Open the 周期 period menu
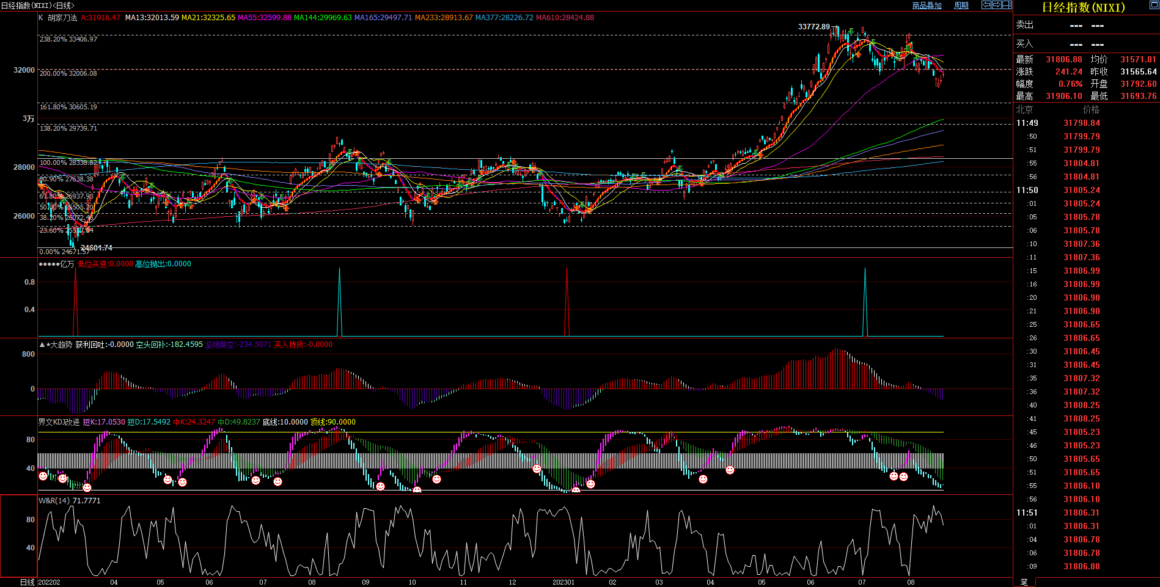This screenshot has width=1160, height=587. click(961, 5)
